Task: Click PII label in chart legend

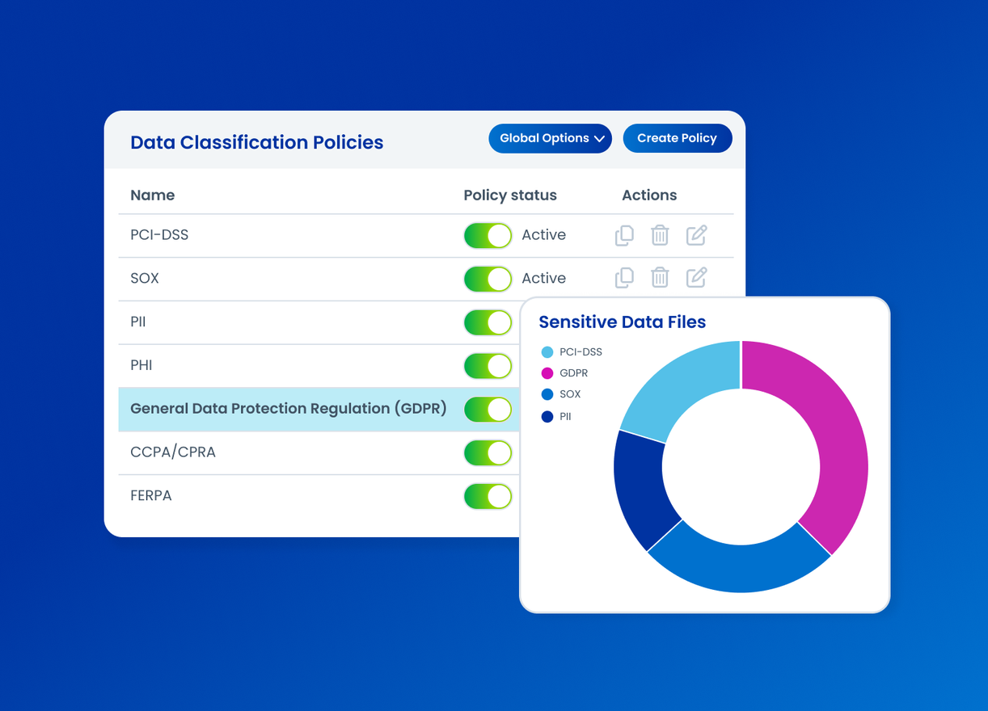Action: click(x=565, y=417)
